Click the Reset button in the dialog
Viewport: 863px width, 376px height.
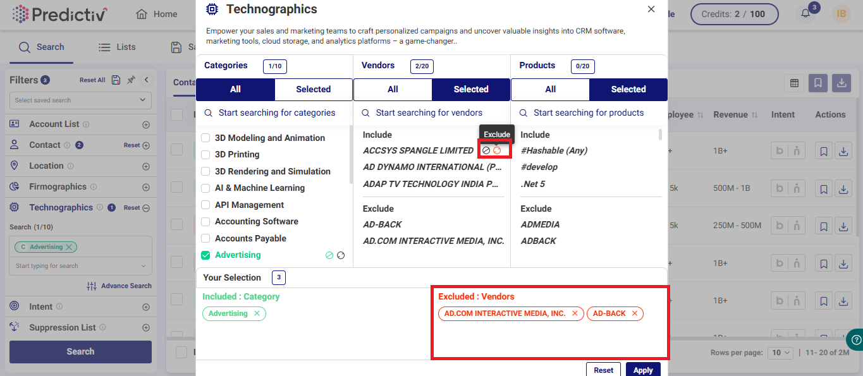click(603, 370)
